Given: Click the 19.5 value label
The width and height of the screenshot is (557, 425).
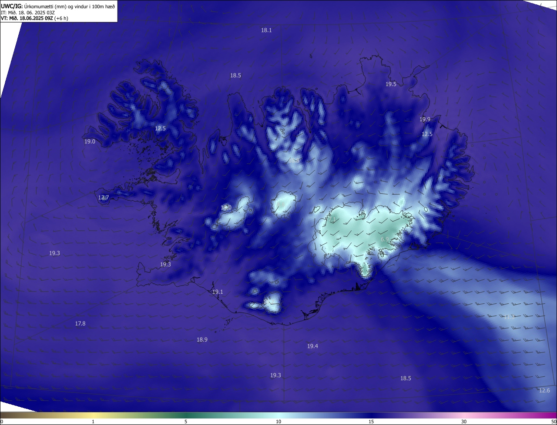Looking at the screenshot, I should tap(391, 84).
